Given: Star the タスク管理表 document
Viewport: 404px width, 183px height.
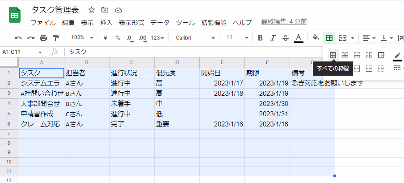Looking at the screenshot, I should click(92, 10).
